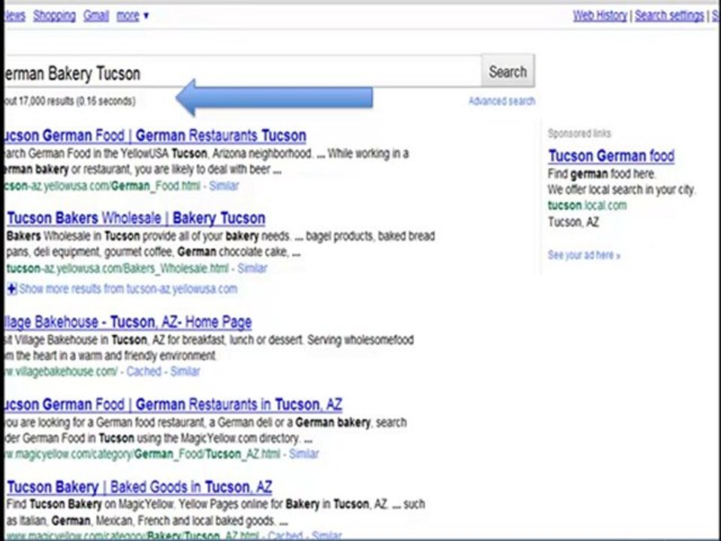Click Similar next to Bakers_Wholesale.html URL
Screen dimensions: 721x541
[252, 268]
